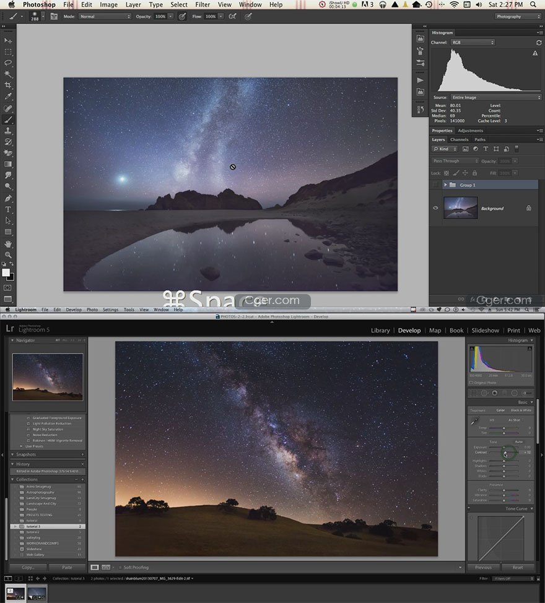Select the Gradient tool
Viewport: 545px width, 603px height.
point(7,164)
